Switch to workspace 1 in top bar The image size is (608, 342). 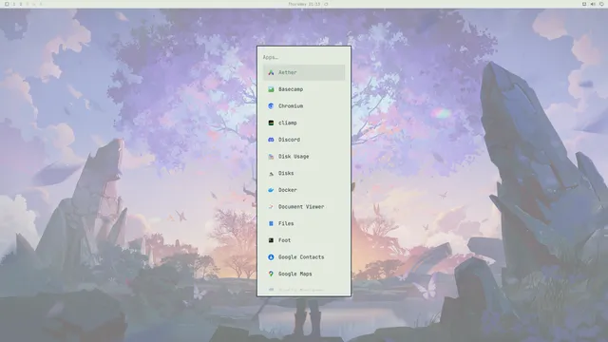pyautogui.click(x=14, y=4)
